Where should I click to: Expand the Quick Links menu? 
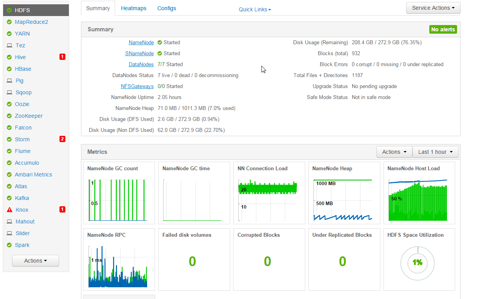[x=255, y=9]
